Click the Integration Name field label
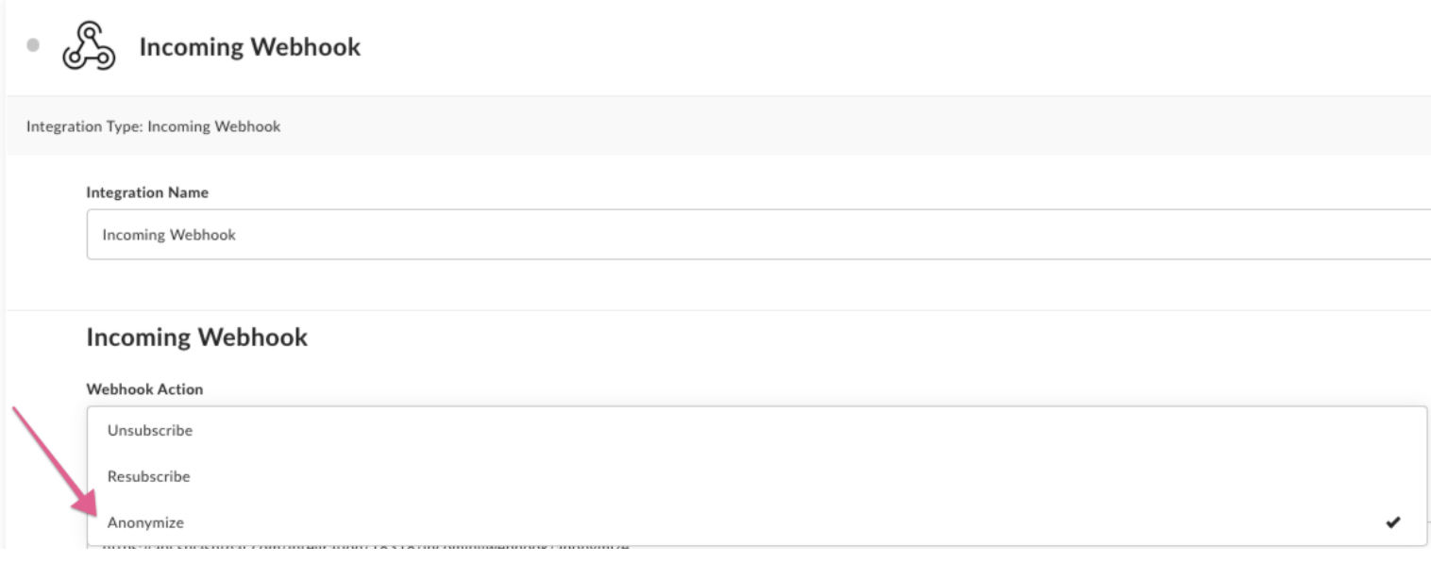The height and width of the screenshot is (562, 1431). [147, 192]
